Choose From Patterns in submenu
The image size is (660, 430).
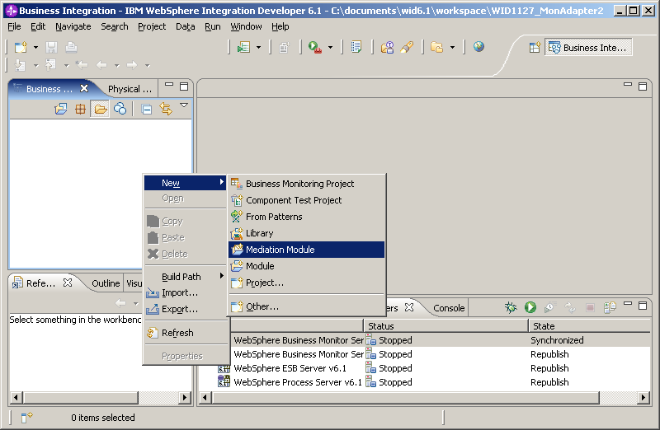(306, 217)
